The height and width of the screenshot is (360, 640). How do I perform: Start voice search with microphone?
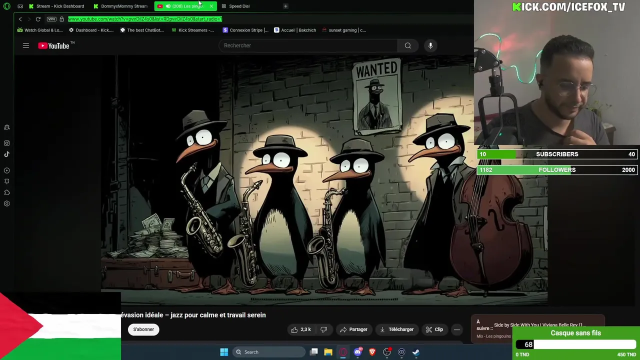(430, 45)
